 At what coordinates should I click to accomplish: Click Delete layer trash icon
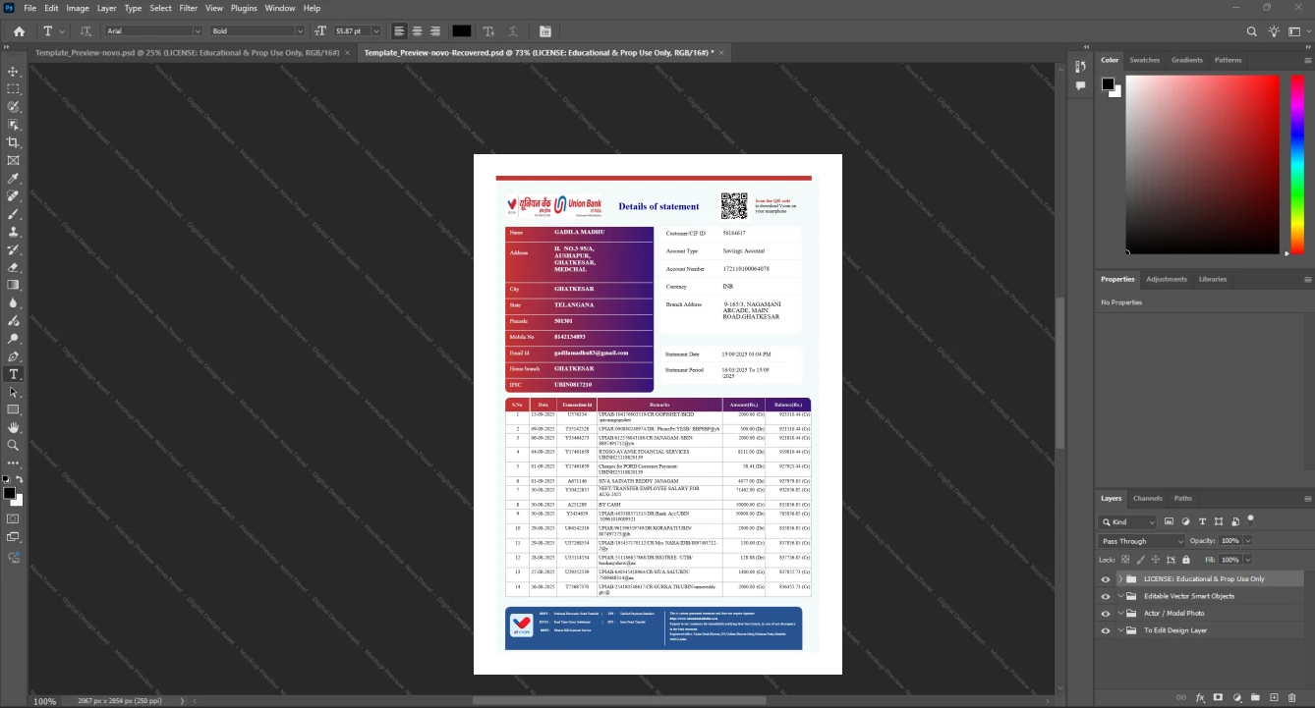pyautogui.click(x=1293, y=697)
